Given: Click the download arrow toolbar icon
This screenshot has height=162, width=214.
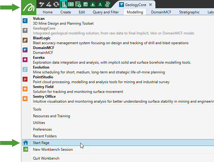Looking at the screenshot, I should [x=93, y=4].
